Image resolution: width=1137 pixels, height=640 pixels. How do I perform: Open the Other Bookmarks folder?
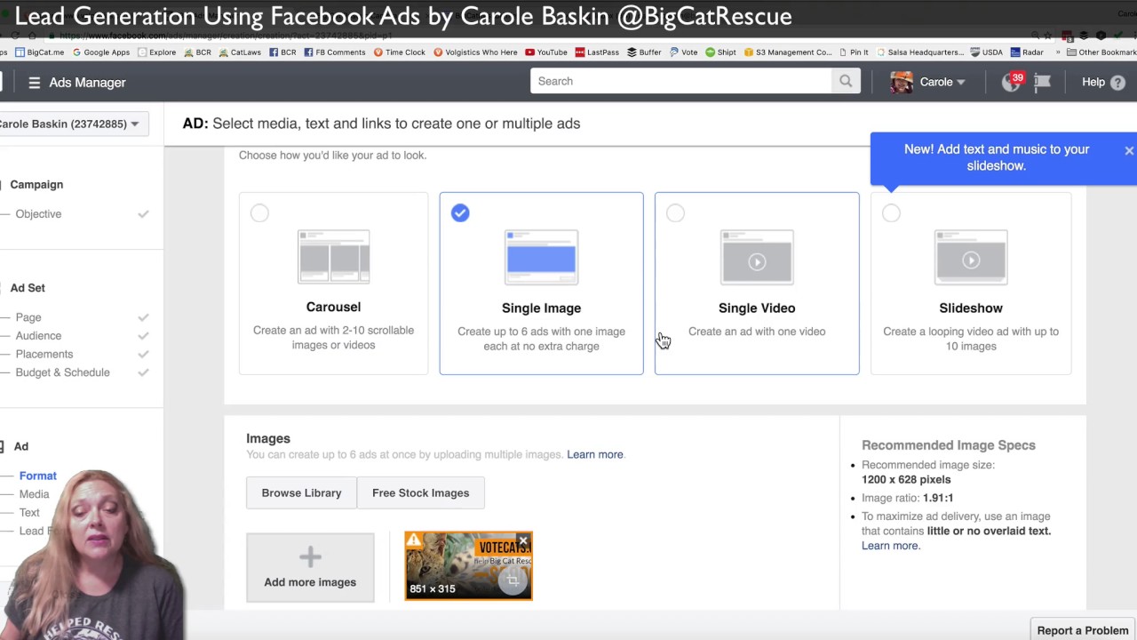pos(1101,52)
